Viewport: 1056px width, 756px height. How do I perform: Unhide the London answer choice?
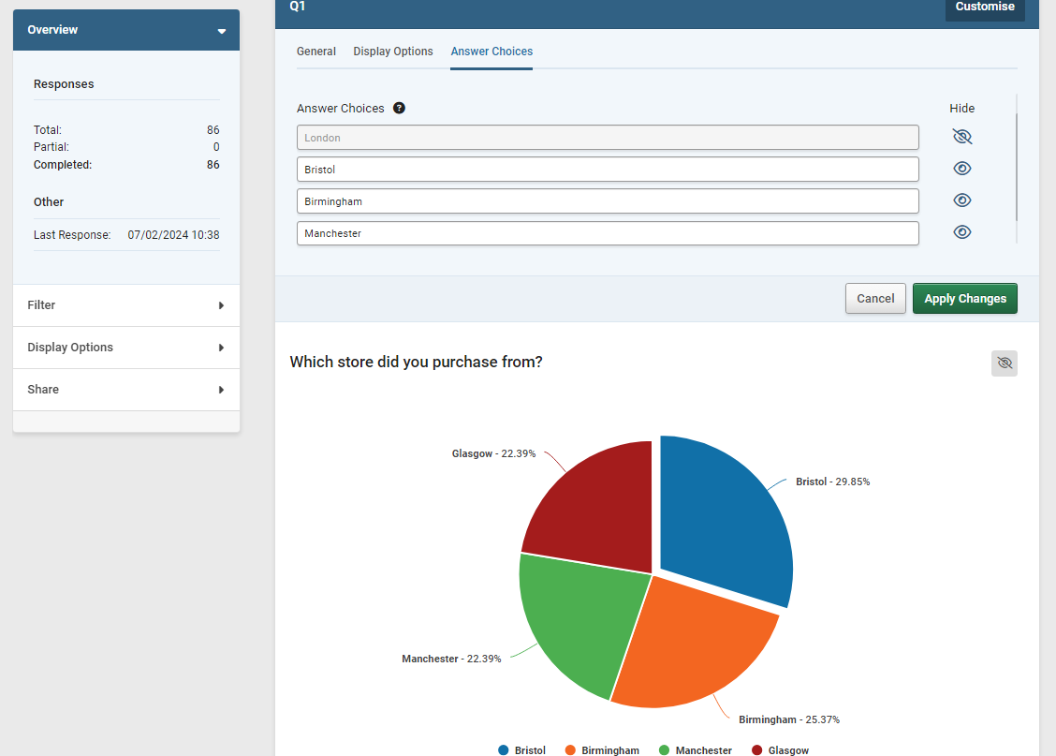pyautogui.click(x=961, y=136)
